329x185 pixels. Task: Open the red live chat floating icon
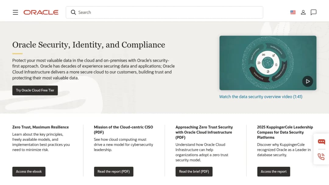point(321,141)
